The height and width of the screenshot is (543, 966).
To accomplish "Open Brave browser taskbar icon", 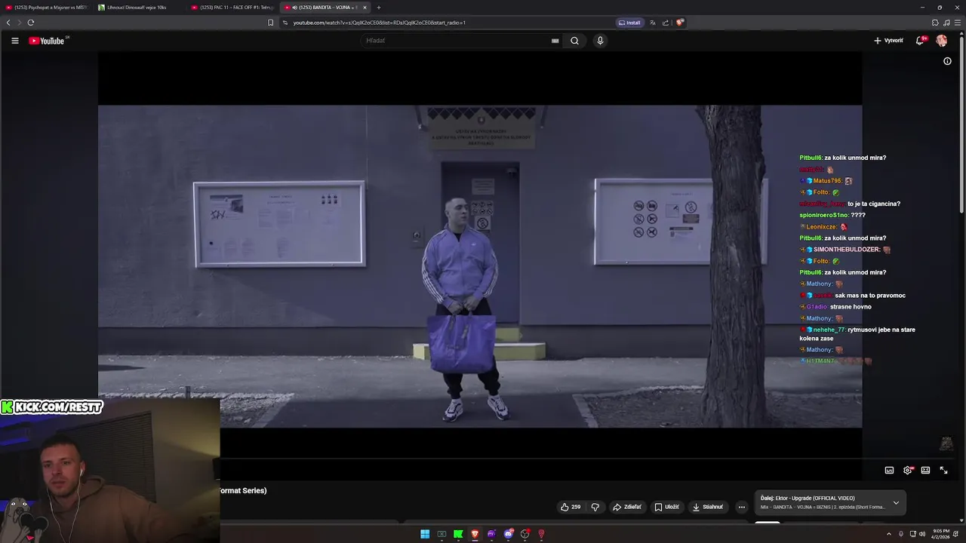I will coord(475,534).
